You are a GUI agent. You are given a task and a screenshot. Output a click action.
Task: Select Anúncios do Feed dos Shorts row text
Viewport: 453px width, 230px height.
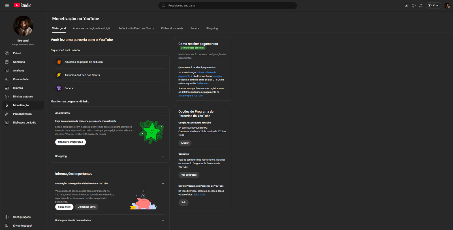(82, 75)
